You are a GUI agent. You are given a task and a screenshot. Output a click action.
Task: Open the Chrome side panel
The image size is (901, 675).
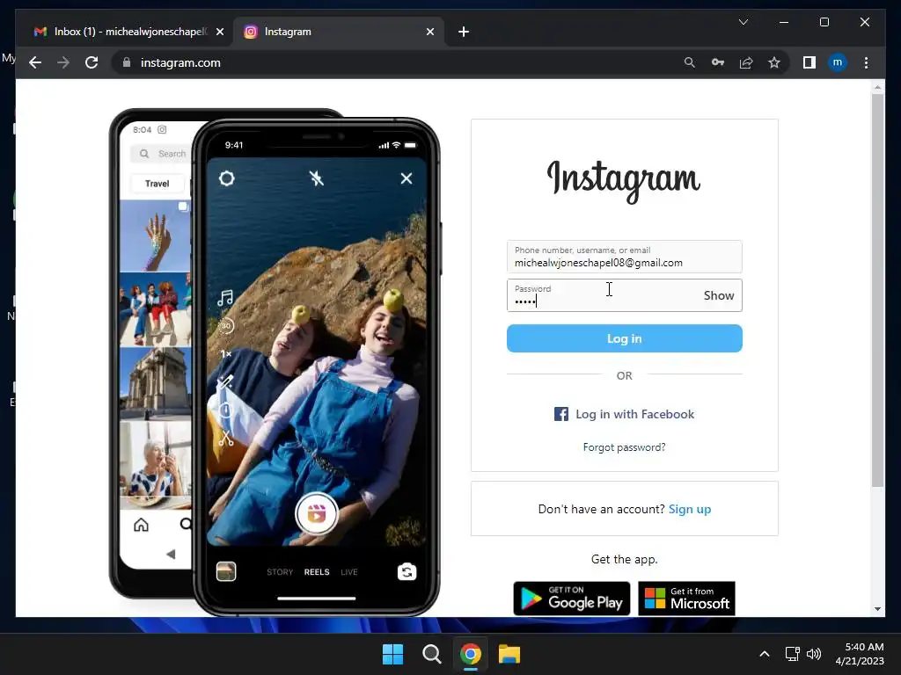[809, 62]
